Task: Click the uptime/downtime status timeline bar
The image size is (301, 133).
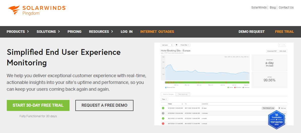Action: (207, 82)
